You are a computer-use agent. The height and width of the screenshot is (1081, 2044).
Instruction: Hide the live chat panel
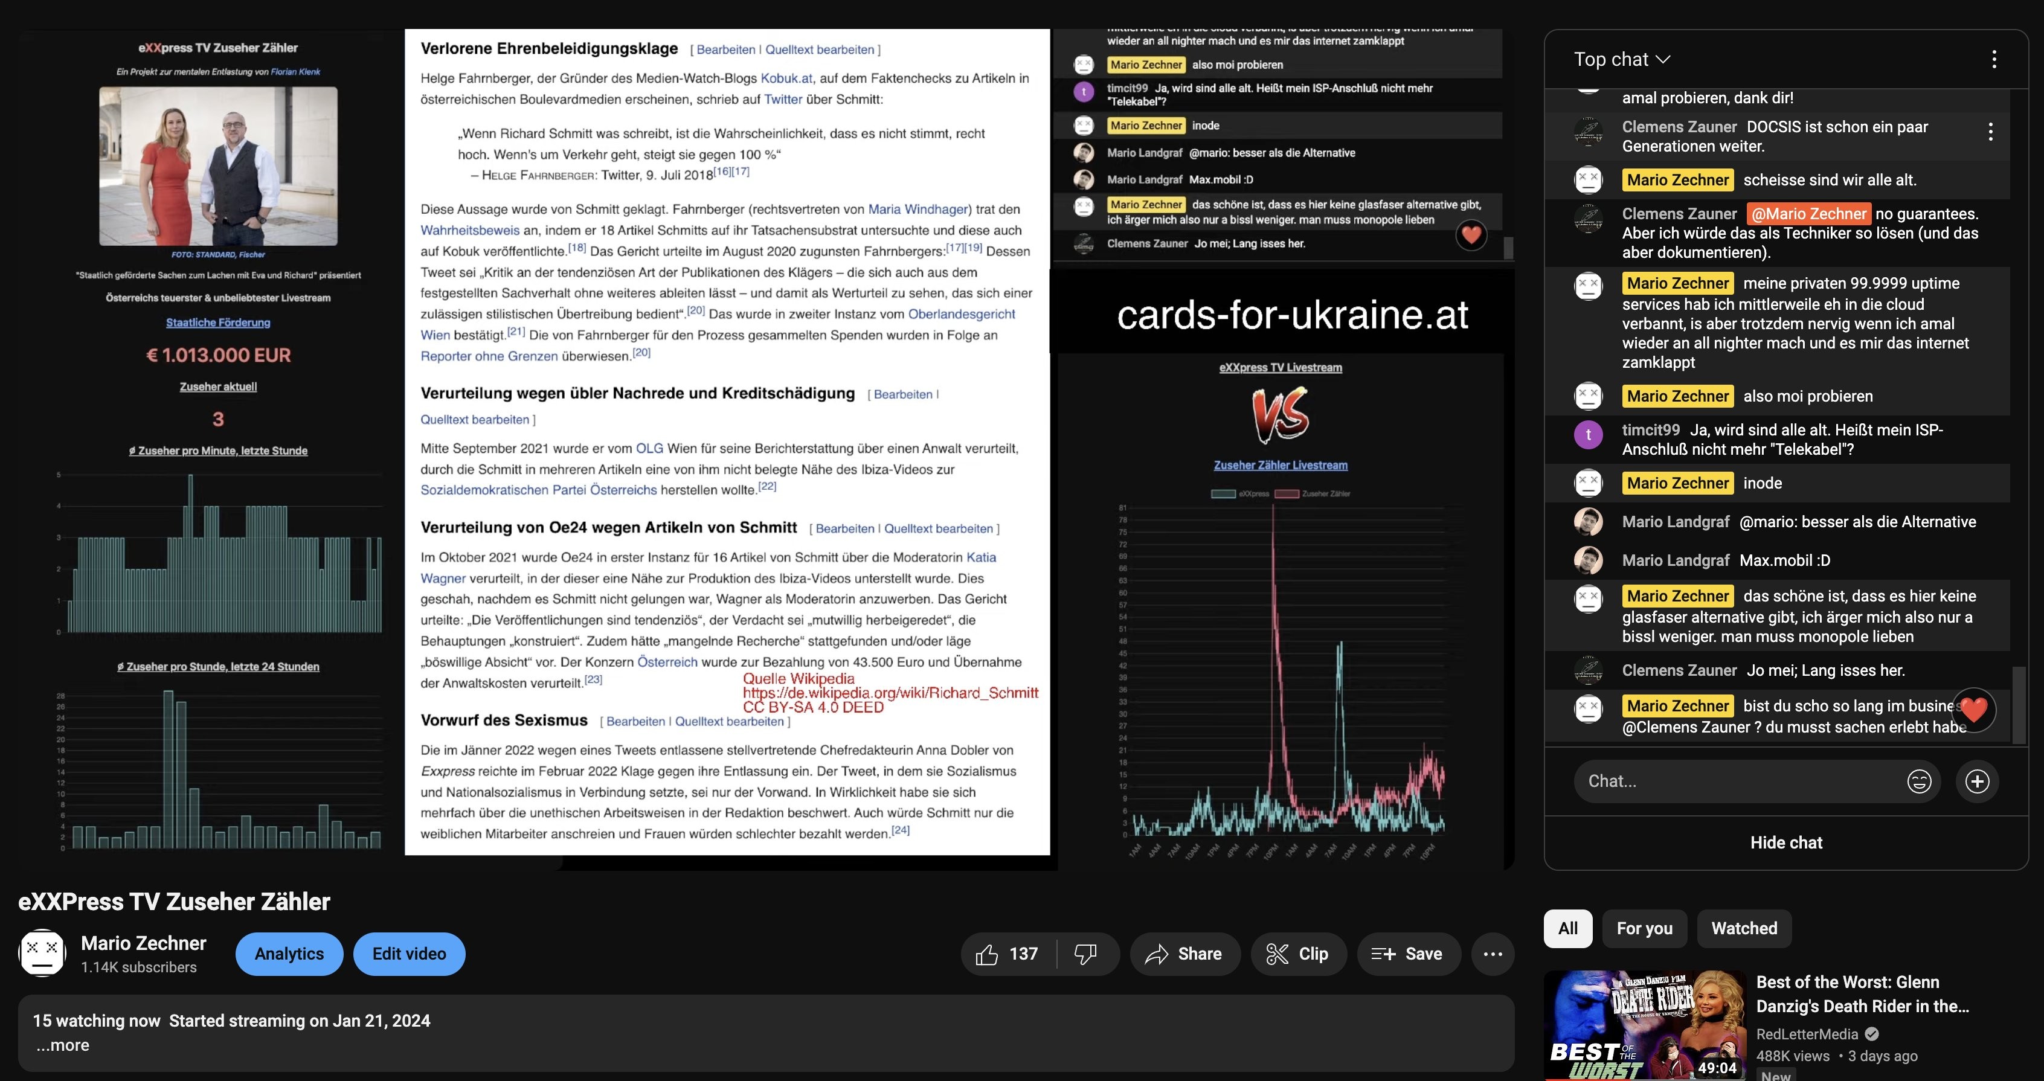coord(1786,842)
